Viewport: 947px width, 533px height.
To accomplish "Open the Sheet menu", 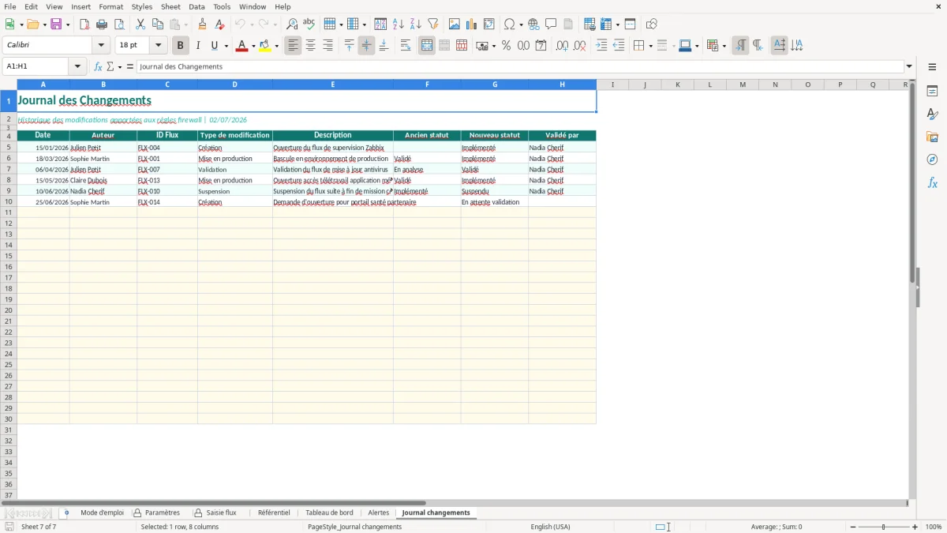I will tap(170, 6).
